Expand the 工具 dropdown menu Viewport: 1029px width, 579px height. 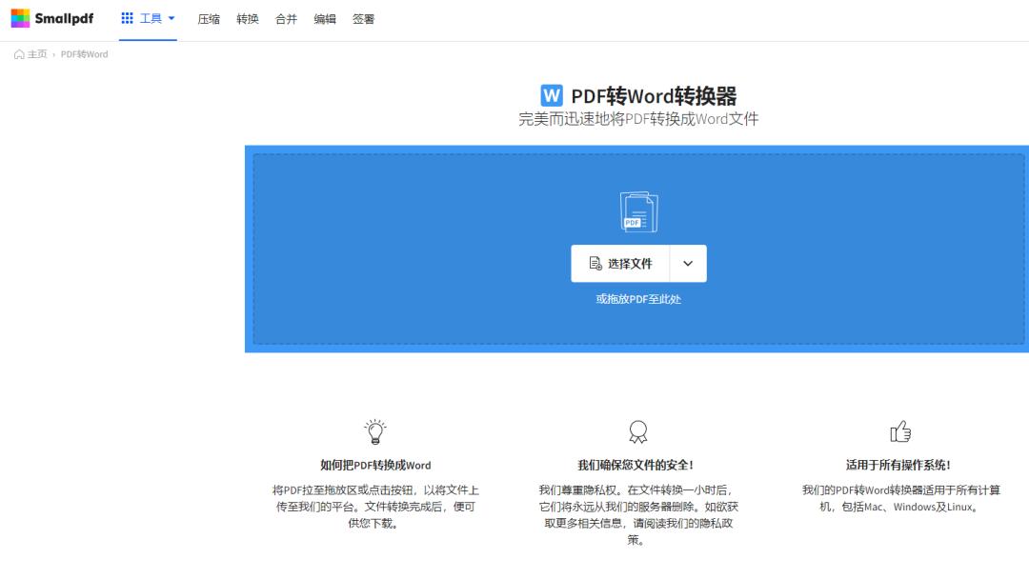point(151,17)
